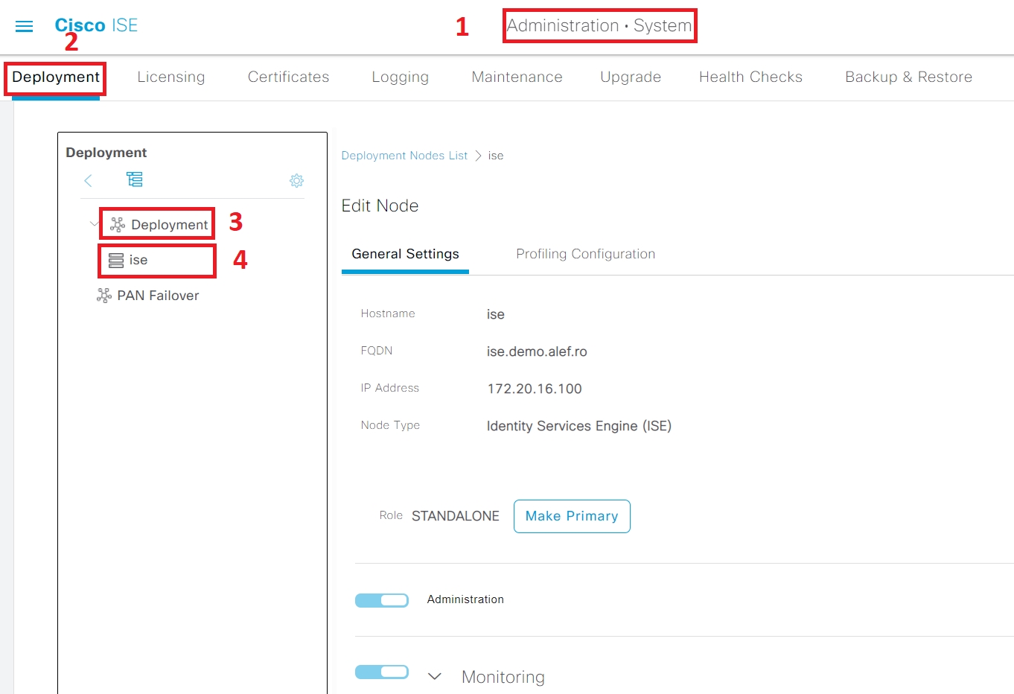Click the Hostname field label

388,313
